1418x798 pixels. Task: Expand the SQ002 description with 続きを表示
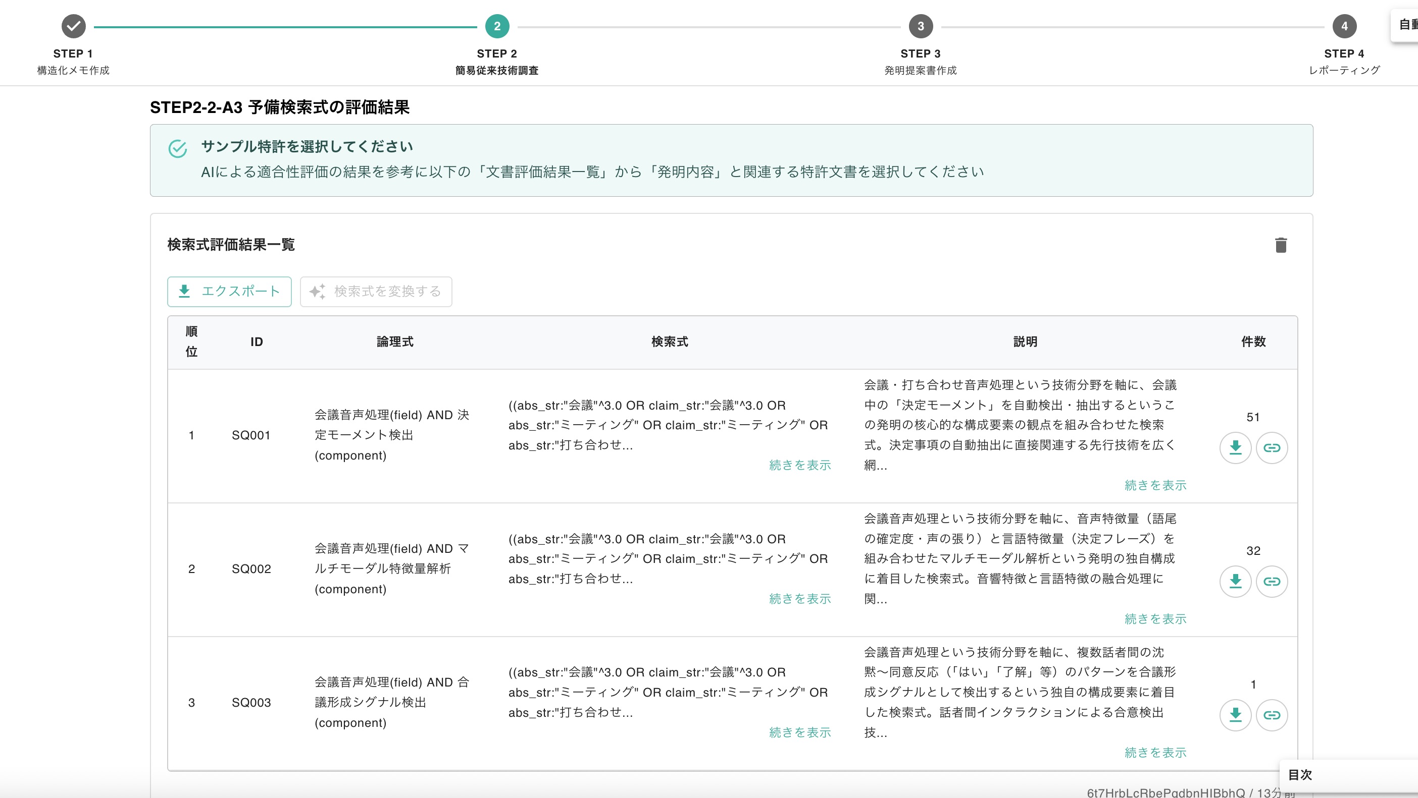(x=1155, y=619)
